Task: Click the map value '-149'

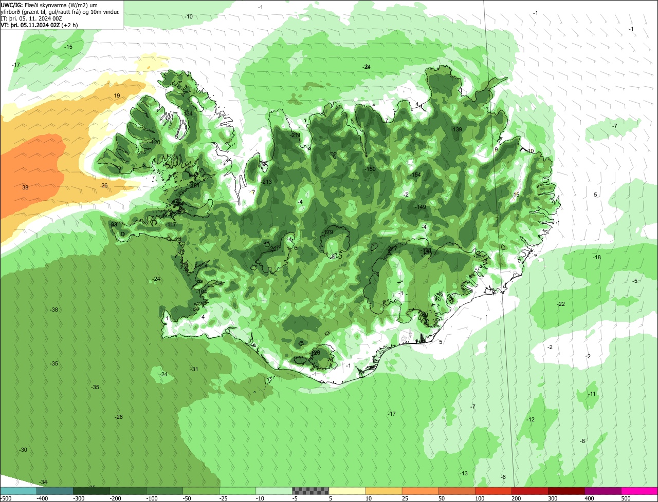Action: (x=421, y=207)
